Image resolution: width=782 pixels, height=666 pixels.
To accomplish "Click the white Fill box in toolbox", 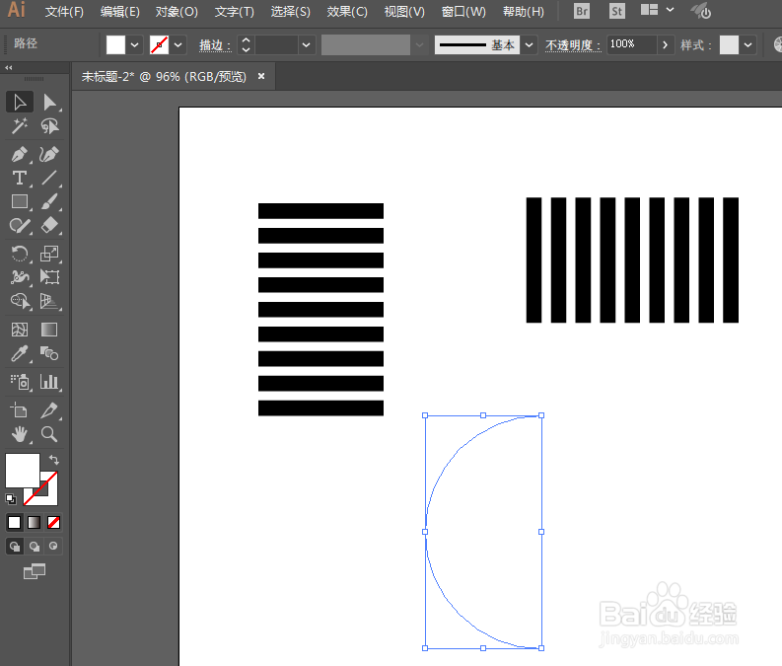I will [22, 470].
